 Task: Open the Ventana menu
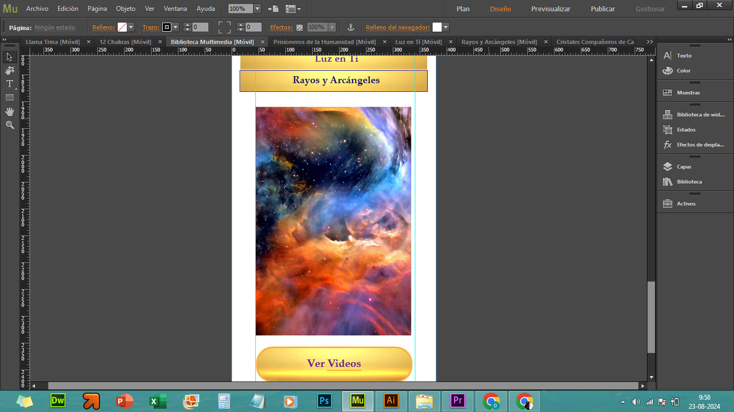coord(175,9)
